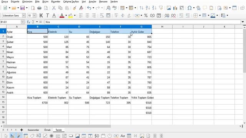Click the Clone Formatting paintbrush icon
The width and height of the screenshot is (246, 138).
click(75, 8)
